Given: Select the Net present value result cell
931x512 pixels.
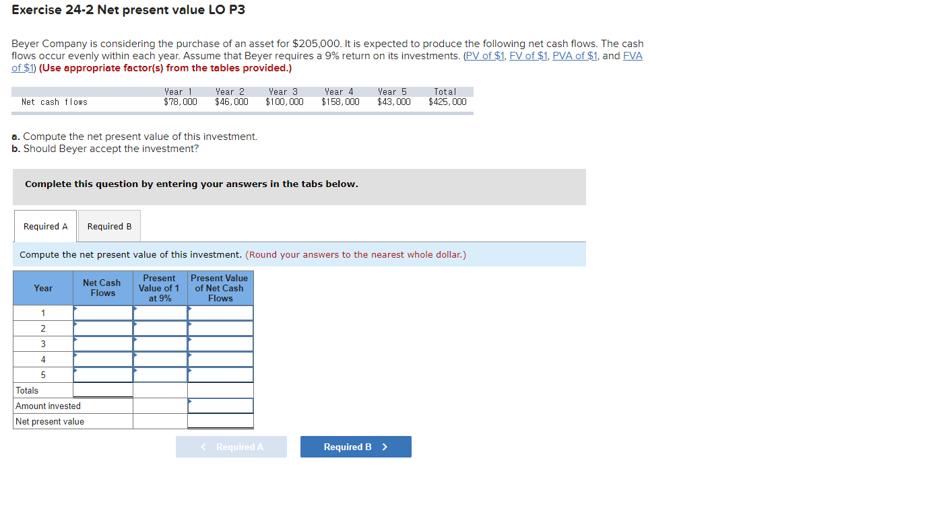Looking at the screenshot, I should pyautogui.click(x=220, y=421).
